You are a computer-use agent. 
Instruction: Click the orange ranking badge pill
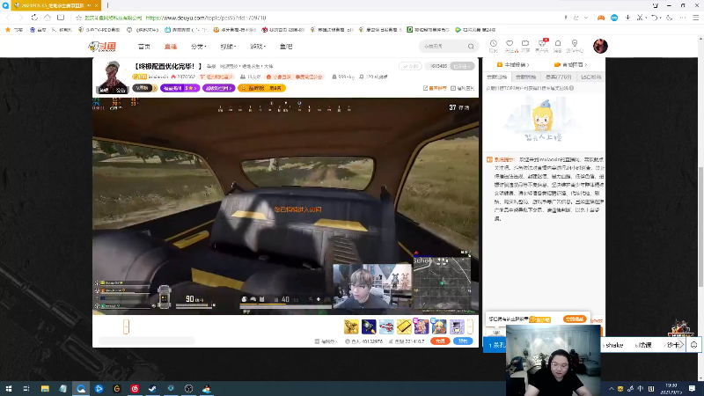pos(261,88)
